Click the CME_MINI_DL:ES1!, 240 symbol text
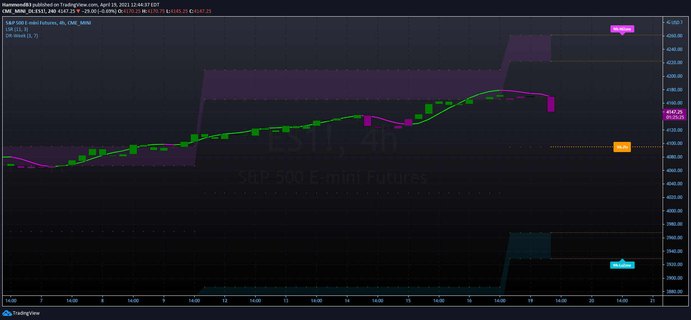This screenshot has height=320, width=691. [29, 11]
